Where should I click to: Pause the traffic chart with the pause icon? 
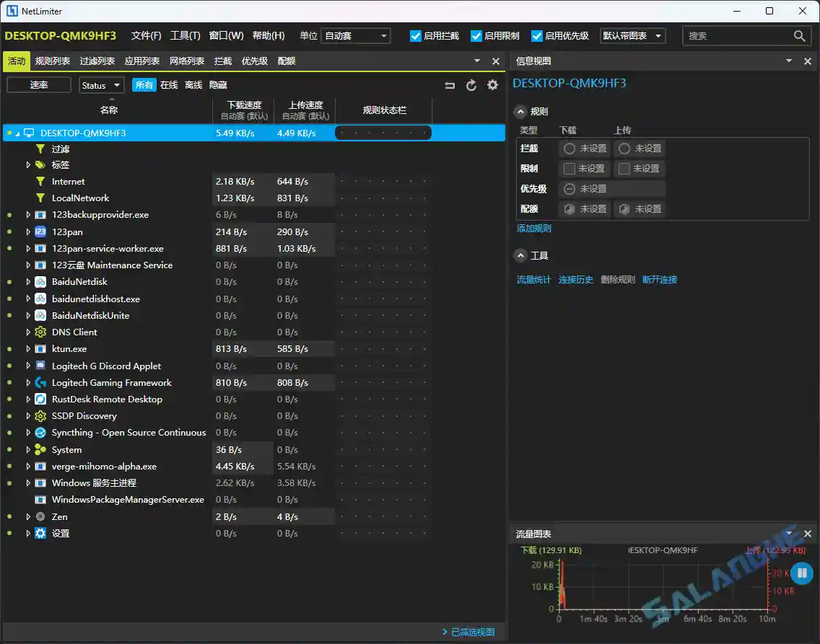[801, 573]
